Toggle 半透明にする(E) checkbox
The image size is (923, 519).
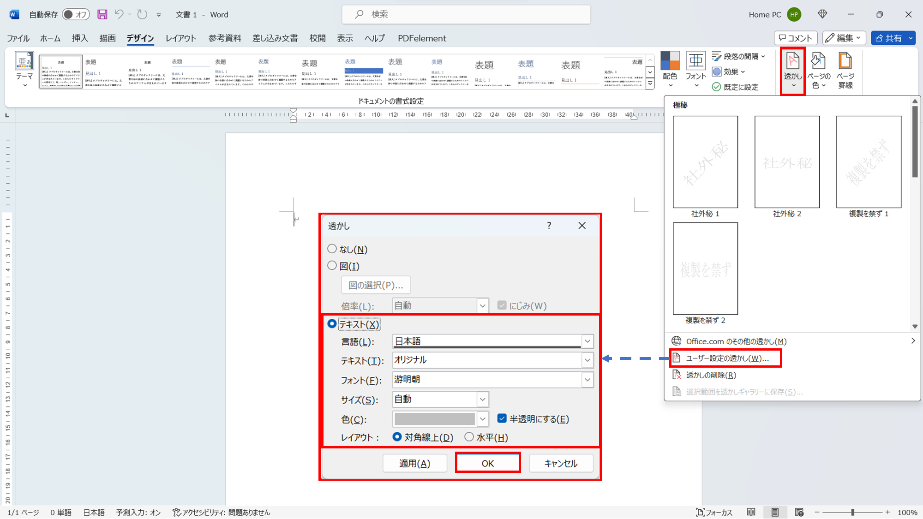coord(502,418)
